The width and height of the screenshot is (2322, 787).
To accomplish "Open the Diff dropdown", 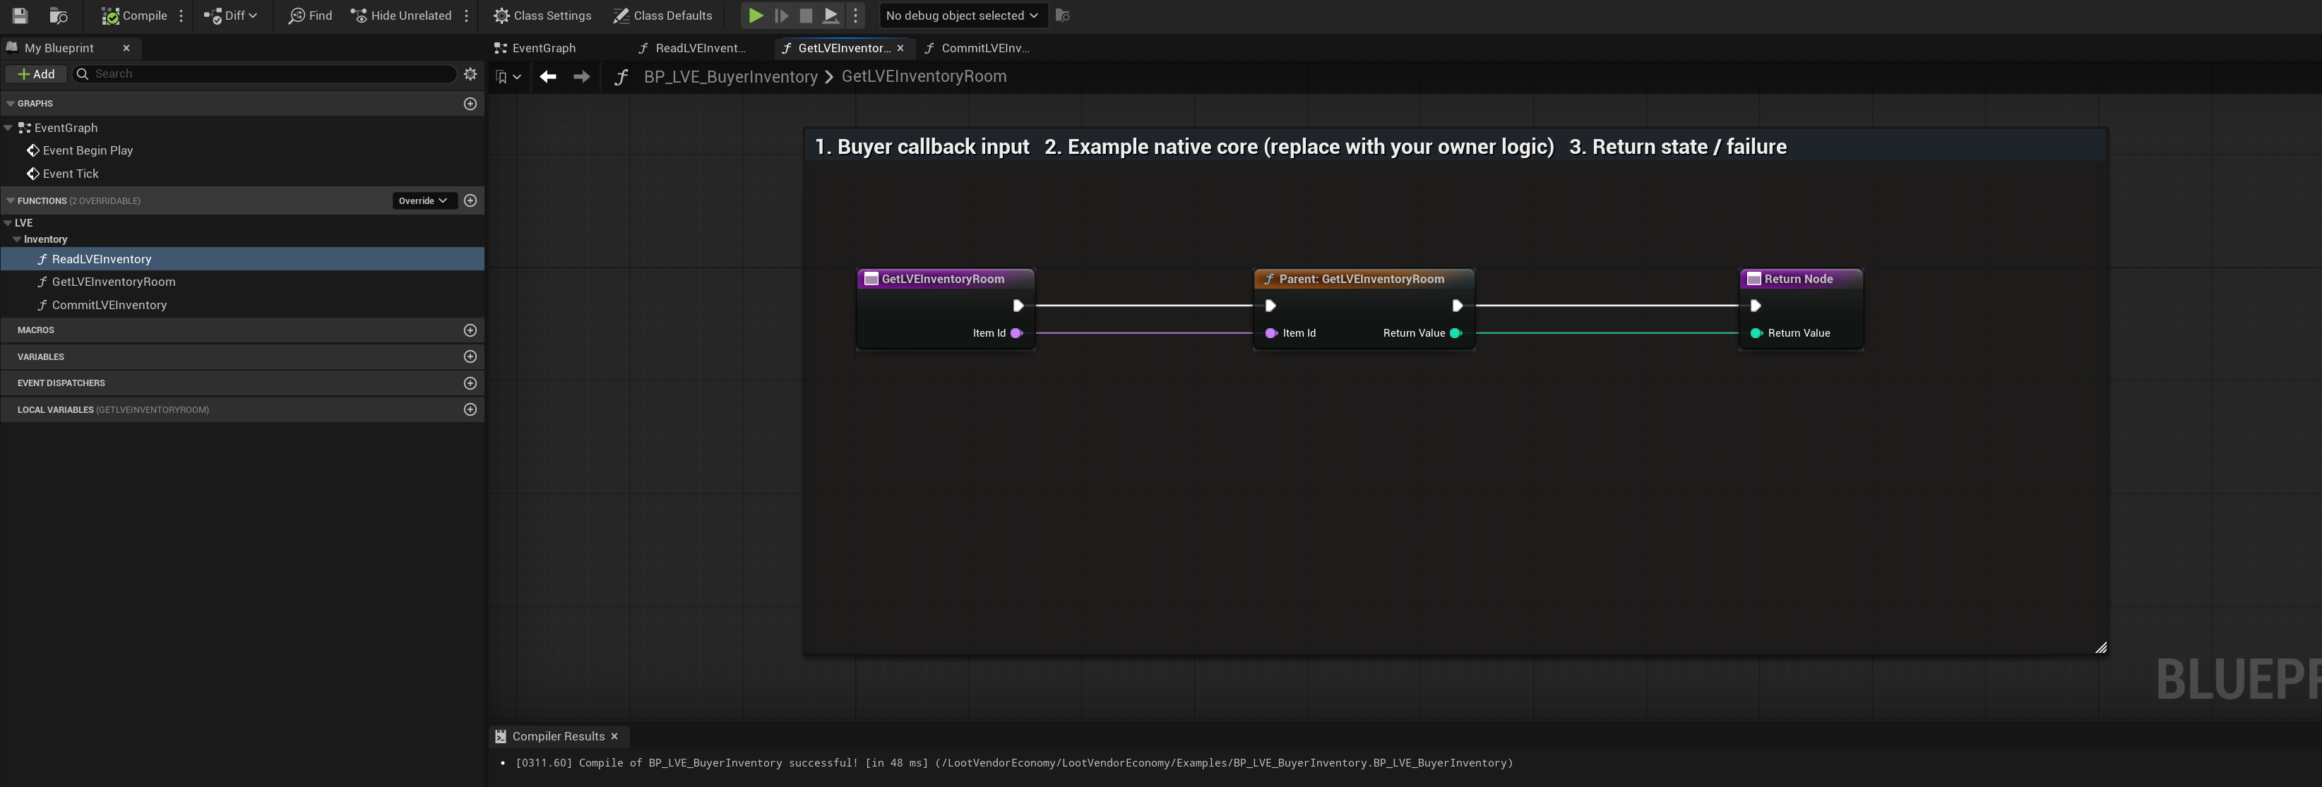I will pyautogui.click(x=231, y=16).
